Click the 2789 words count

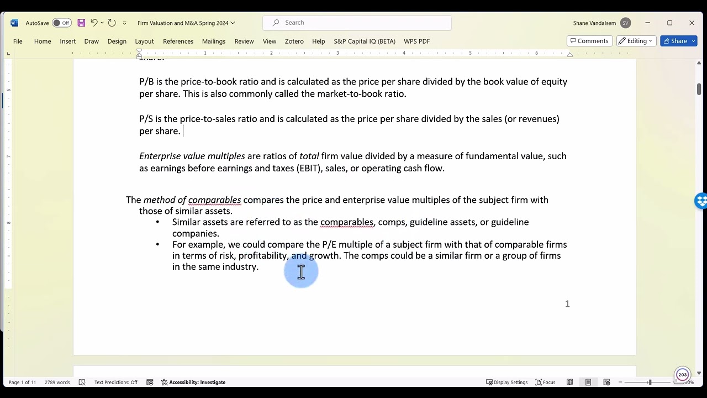pos(57,383)
